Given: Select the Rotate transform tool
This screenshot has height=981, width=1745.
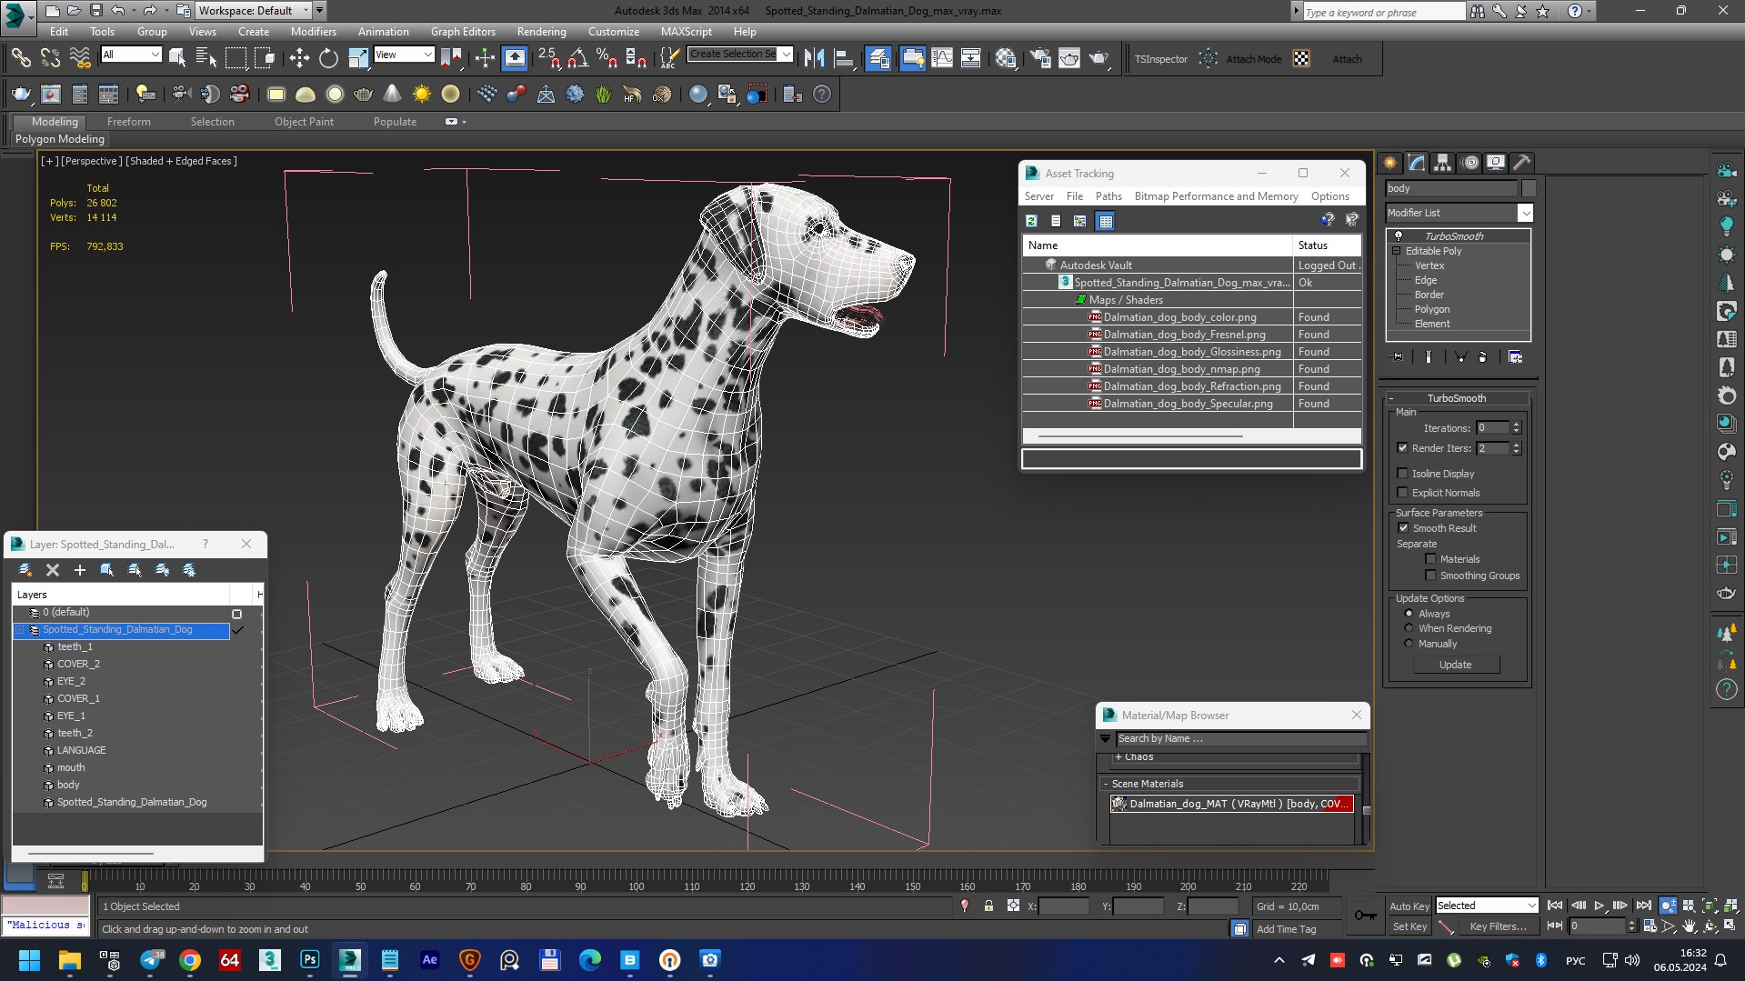Looking at the screenshot, I should point(328,59).
